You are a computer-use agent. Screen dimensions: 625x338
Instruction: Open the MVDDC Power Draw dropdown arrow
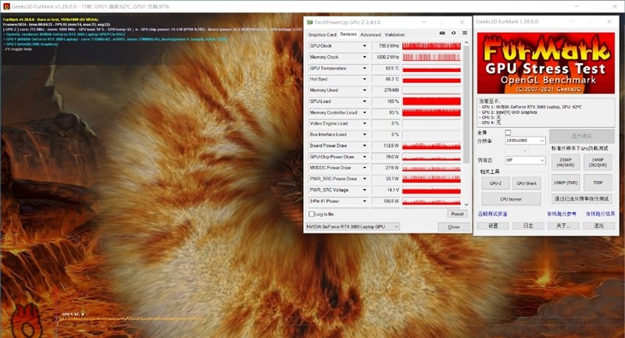coord(364,168)
